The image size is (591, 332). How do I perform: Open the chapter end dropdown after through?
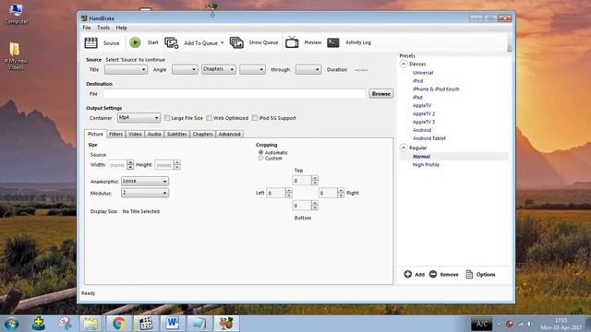[308, 70]
